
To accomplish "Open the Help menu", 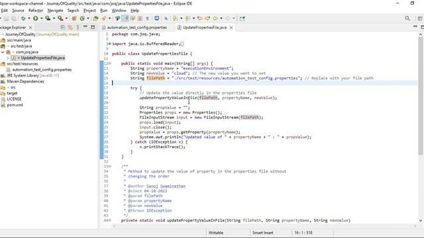I will pyautogui.click(x=134, y=11).
